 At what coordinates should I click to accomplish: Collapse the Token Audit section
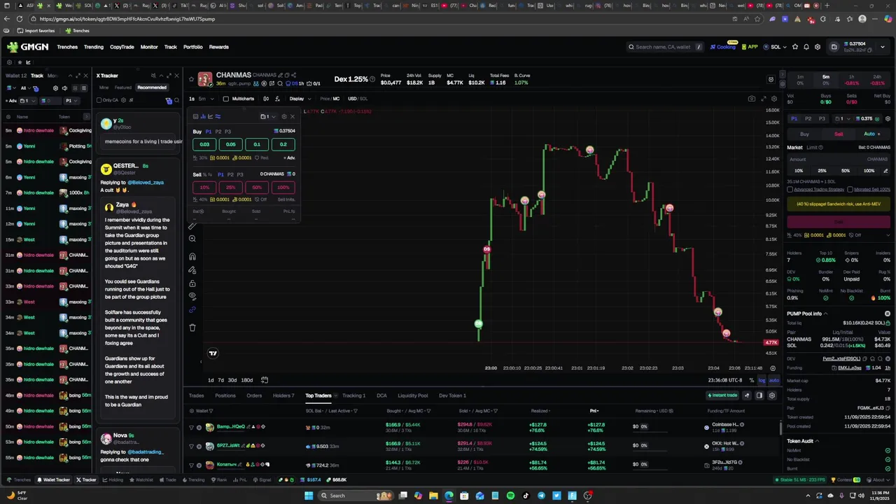click(817, 441)
